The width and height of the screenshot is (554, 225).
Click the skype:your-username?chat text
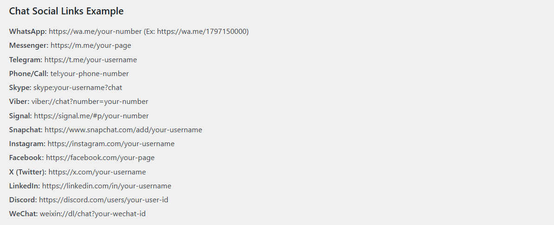click(x=78, y=88)
